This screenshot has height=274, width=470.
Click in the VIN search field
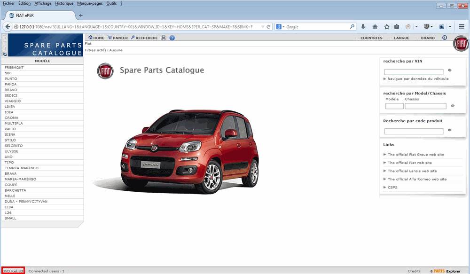coord(414,72)
